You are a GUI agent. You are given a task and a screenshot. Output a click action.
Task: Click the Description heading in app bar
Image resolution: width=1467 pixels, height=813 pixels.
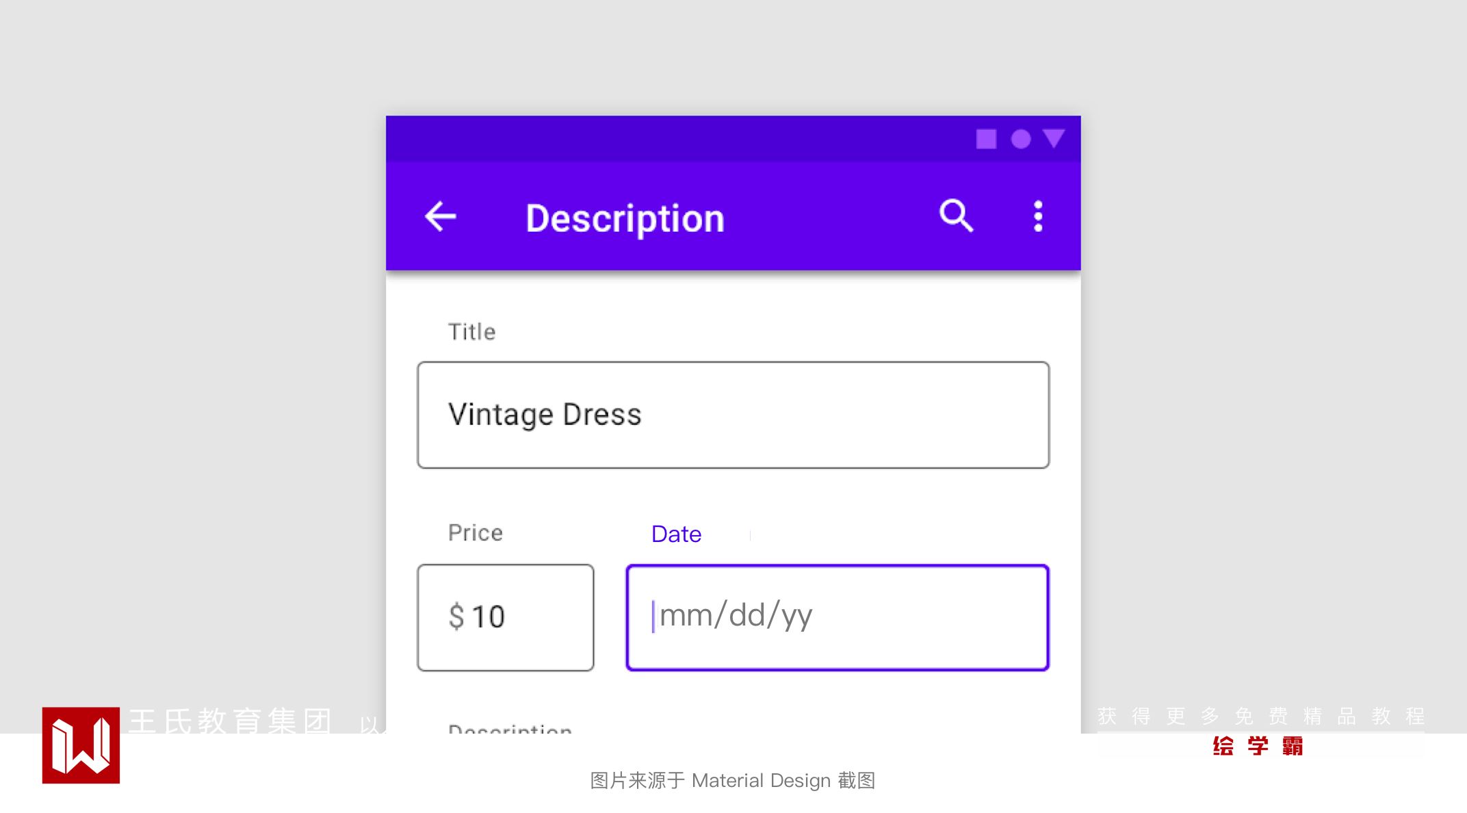pos(625,218)
